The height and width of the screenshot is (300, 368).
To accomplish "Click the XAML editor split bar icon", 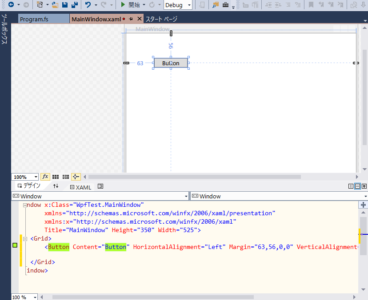I will [363, 205].
